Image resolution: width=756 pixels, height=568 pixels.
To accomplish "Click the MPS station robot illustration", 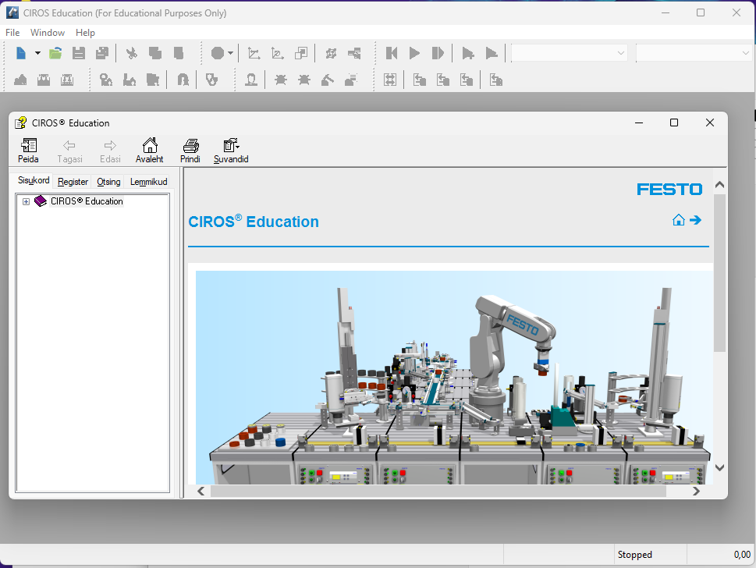I will (454, 378).
